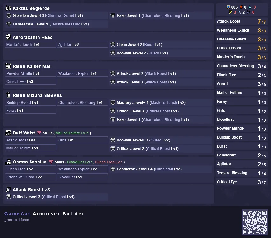Click the QR code image

tap(254, 222)
